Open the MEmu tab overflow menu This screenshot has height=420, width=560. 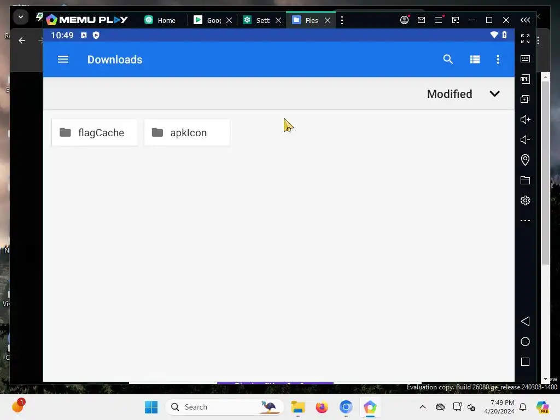pos(342,20)
